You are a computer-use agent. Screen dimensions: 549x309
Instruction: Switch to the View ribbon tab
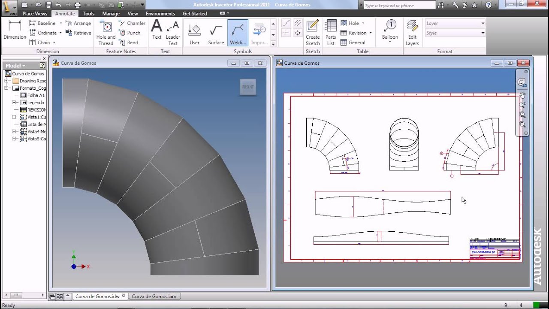click(x=133, y=14)
